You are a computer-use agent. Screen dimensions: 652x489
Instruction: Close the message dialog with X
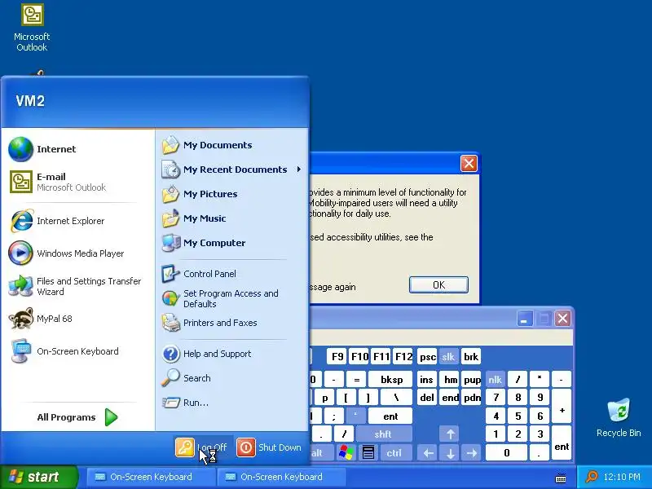pyautogui.click(x=469, y=164)
